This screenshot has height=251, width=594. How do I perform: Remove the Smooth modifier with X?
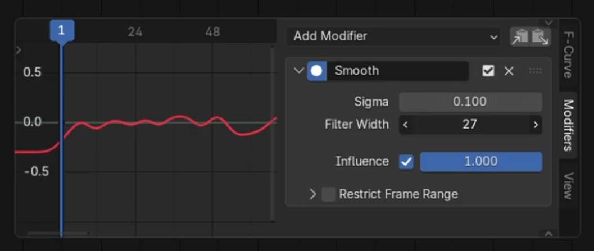pyautogui.click(x=509, y=71)
